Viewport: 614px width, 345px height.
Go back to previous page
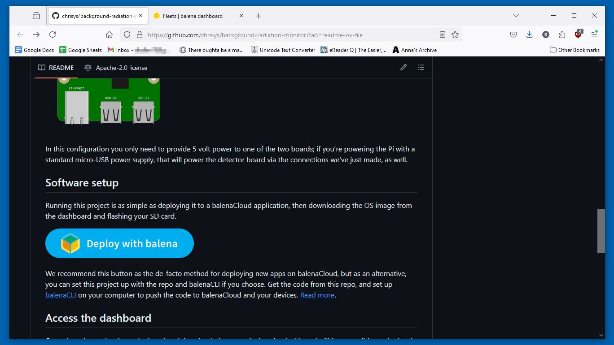20,34
